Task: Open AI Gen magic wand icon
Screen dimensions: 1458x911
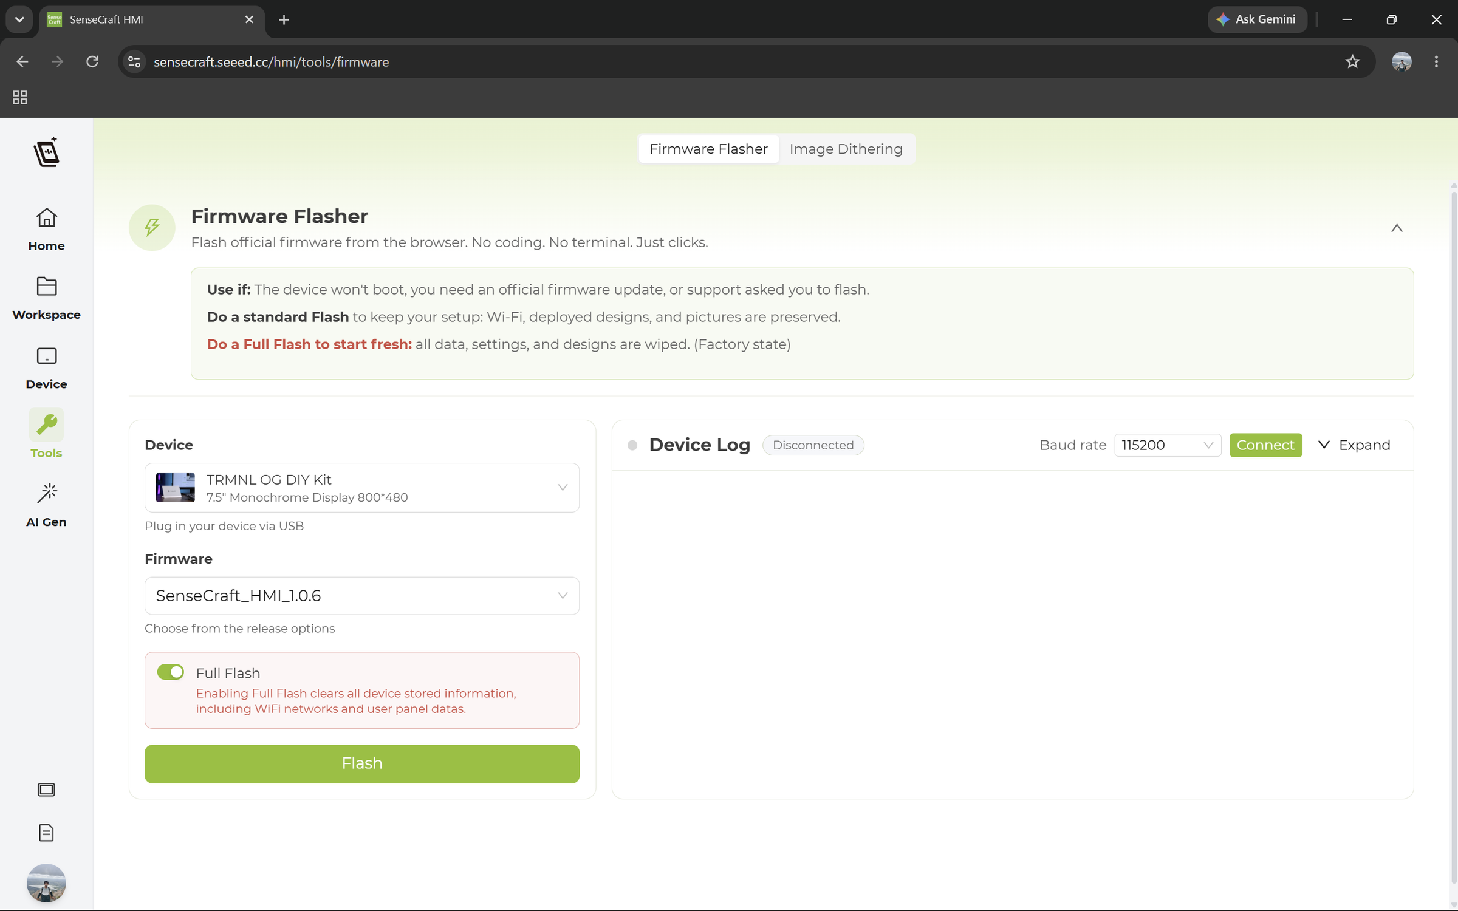Action: pyautogui.click(x=46, y=493)
